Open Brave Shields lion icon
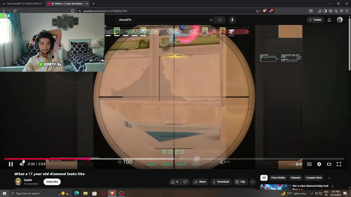 click(264, 11)
